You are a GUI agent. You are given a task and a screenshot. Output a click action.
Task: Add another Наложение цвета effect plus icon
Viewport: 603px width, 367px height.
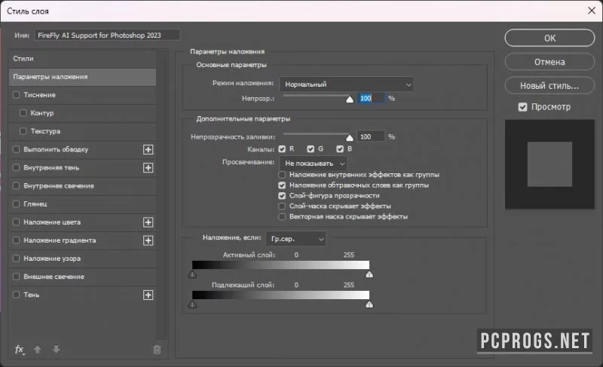click(x=148, y=222)
